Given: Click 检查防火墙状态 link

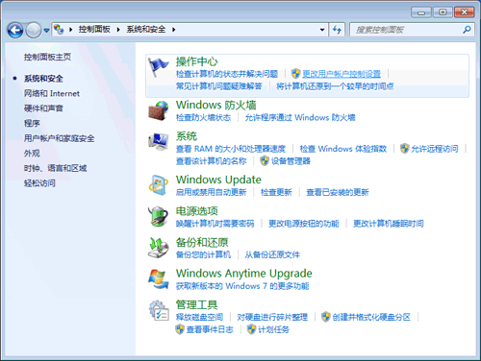Looking at the screenshot, I should click(x=203, y=117).
